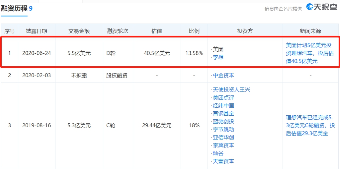This screenshot has width=340, height=169.
Task: Click the 融资轮次 column header
Action: pos(118,31)
